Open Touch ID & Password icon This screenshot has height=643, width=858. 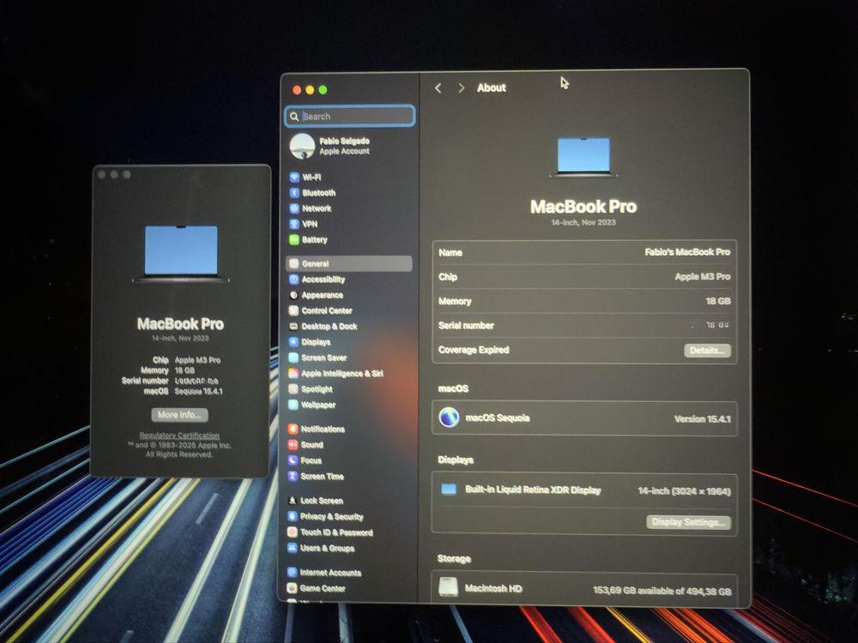[x=293, y=532]
